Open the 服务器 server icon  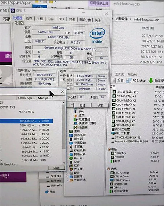pos(71,139)
